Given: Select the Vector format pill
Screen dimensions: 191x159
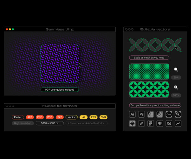Looking at the screenshot, I should pos(72,117).
